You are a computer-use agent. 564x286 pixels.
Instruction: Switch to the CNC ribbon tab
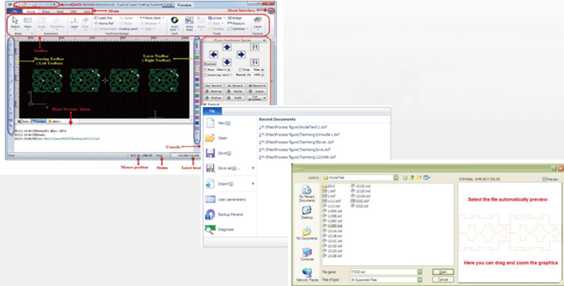(74, 11)
